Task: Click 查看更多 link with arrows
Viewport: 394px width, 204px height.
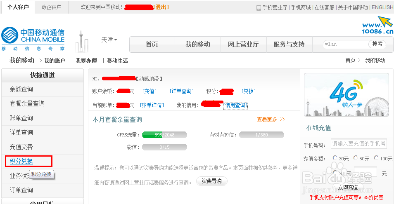Action: coord(271,120)
